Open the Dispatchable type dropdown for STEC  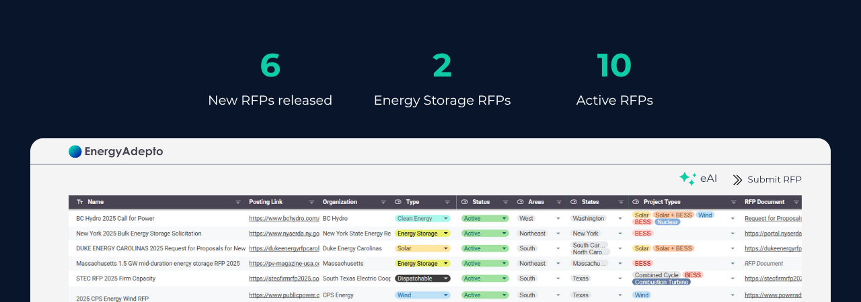[x=422, y=279]
